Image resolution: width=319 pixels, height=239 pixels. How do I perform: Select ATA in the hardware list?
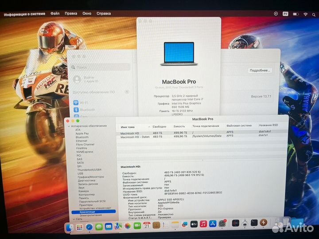pos(78,130)
